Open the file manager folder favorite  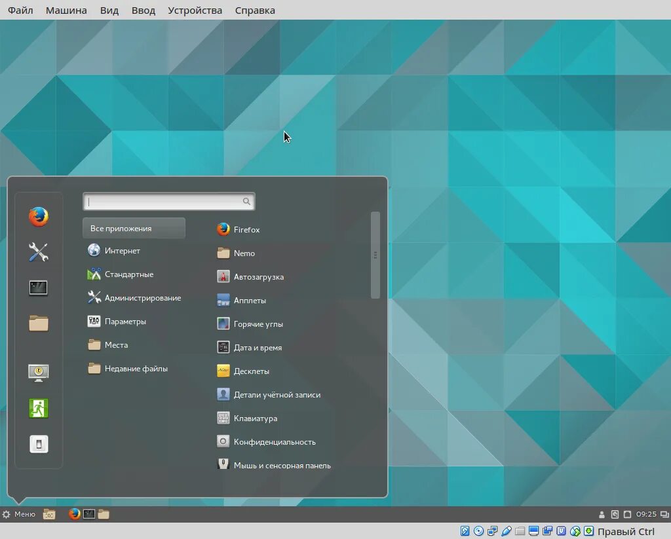coord(39,324)
